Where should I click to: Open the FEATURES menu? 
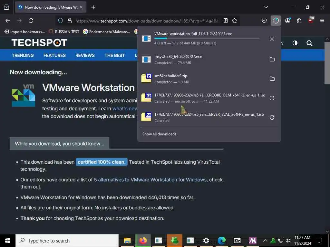[54, 55]
